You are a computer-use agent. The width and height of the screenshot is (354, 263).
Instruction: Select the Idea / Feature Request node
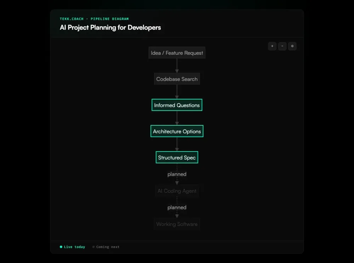(177, 53)
